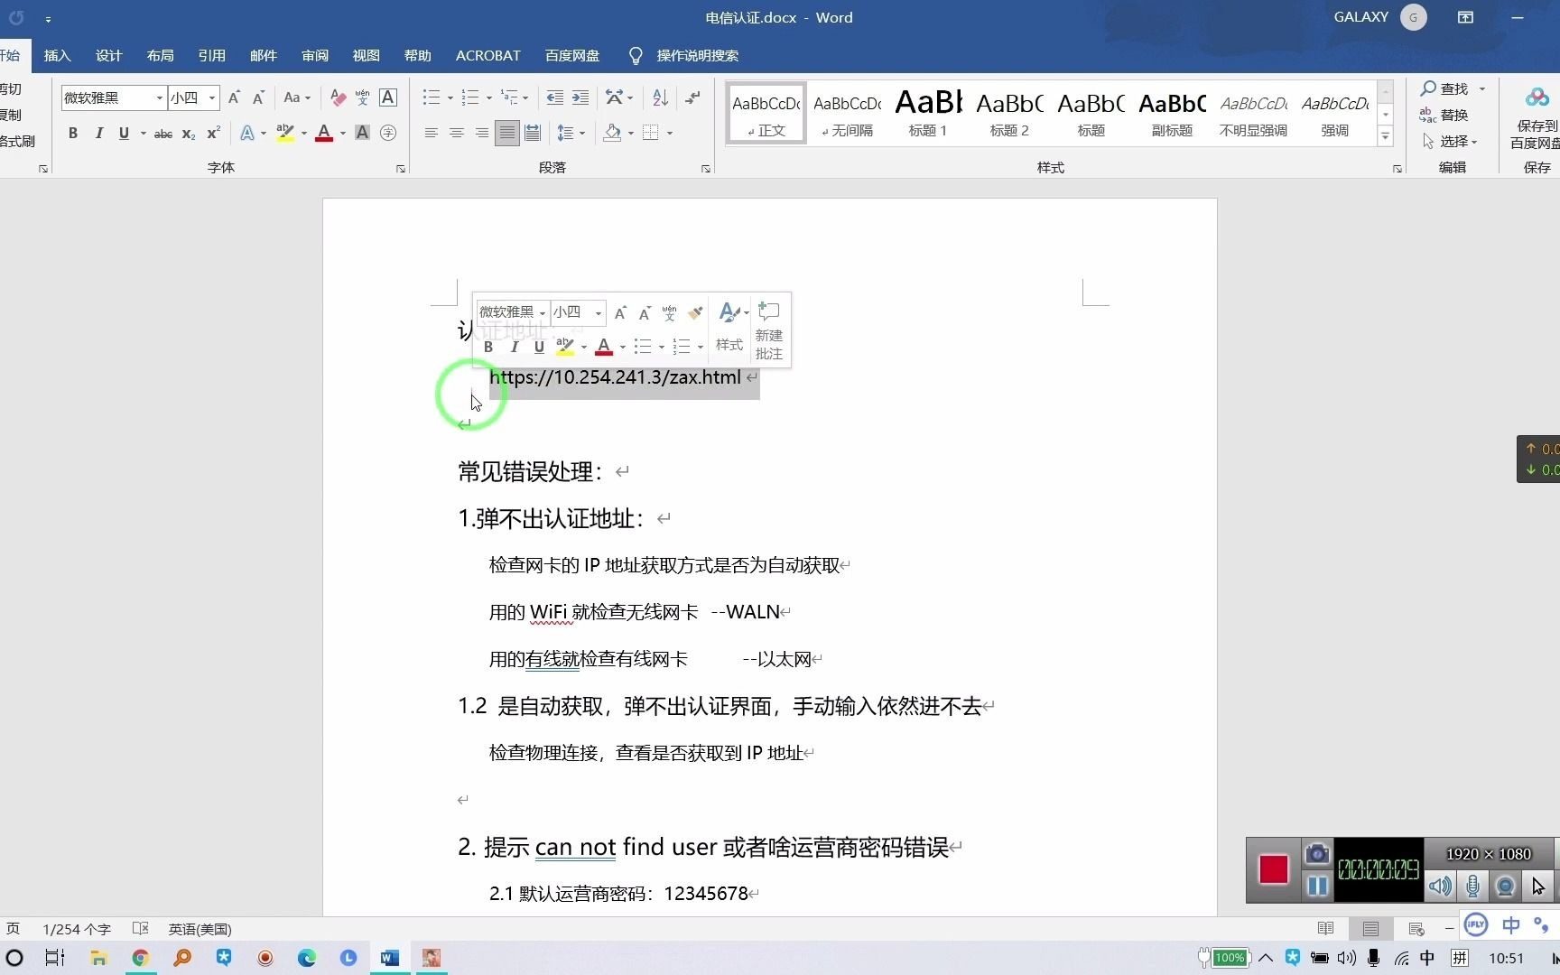Open the 布局 tab

160,56
